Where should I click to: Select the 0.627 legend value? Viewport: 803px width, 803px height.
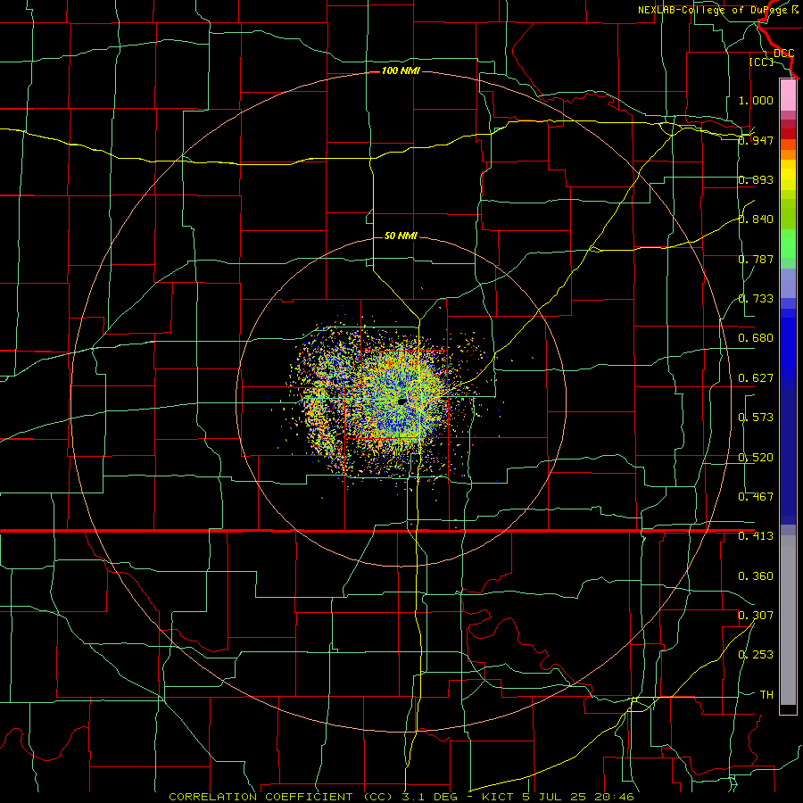756,378
